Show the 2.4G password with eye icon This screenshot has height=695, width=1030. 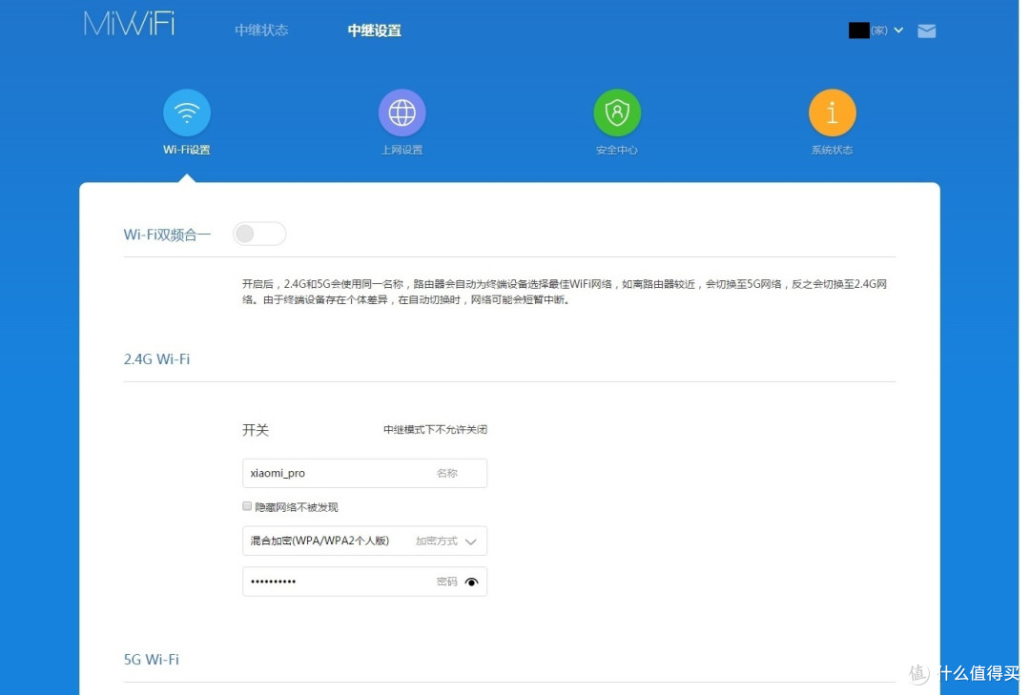(472, 582)
